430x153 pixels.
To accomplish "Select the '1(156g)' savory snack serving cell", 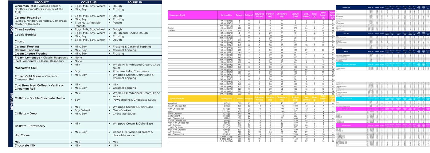I will (226, 103).
